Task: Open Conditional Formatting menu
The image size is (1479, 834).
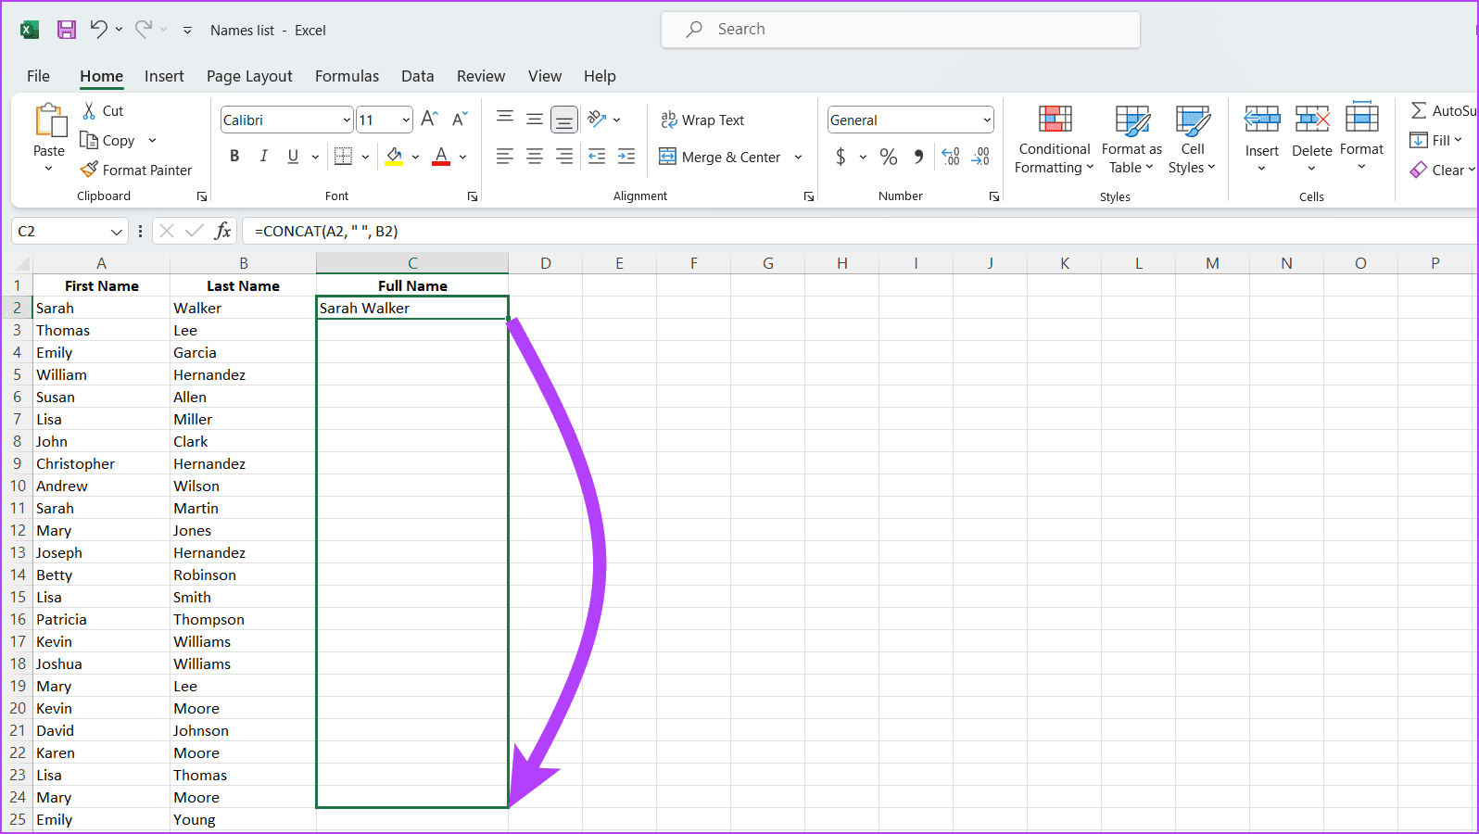Action: coord(1055,139)
